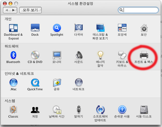Viewport: 162px width, 127px height.
Task: Click the back arrow navigation button
Action: [7, 10]
